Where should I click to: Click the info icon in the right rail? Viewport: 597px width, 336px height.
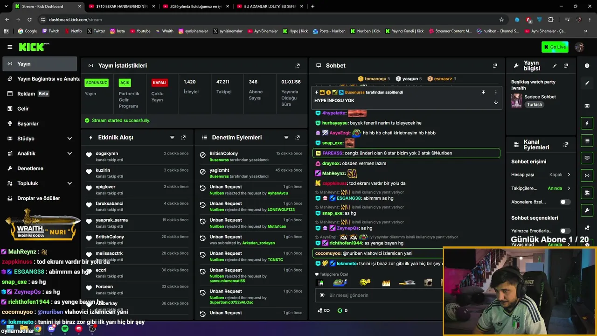[x=587, y=66]
